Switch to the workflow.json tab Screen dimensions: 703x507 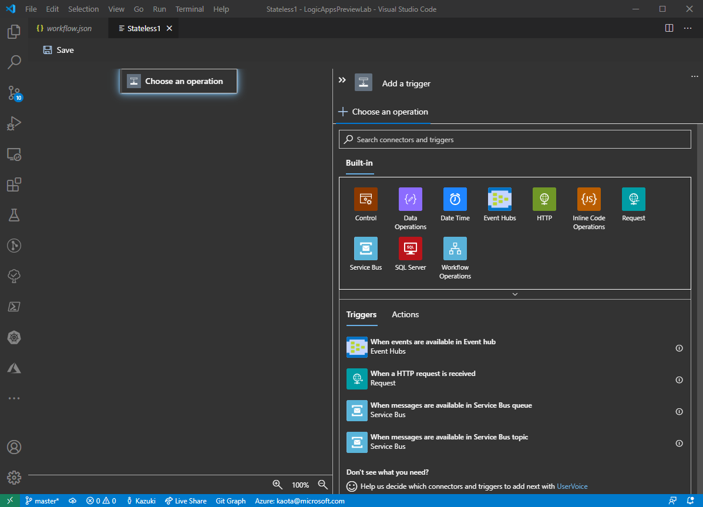69,28
